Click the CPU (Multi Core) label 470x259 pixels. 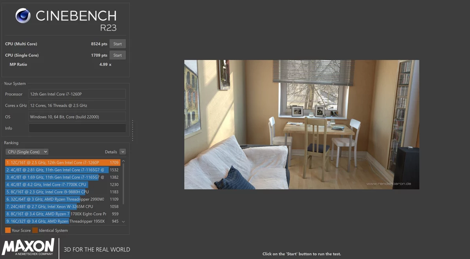21,44
